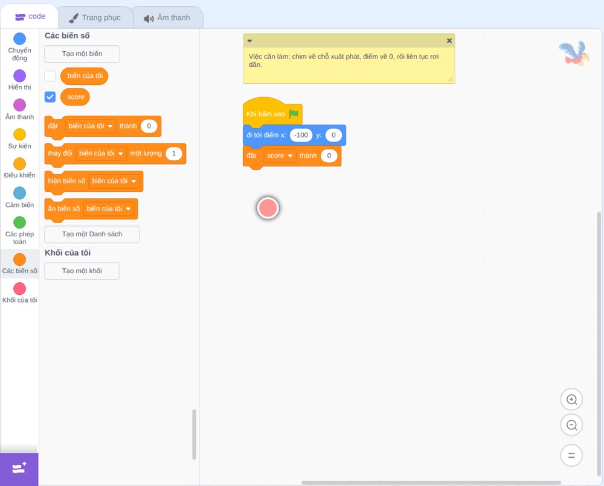
Task: Switch to the code tab
Action: [x=30, y=16]
